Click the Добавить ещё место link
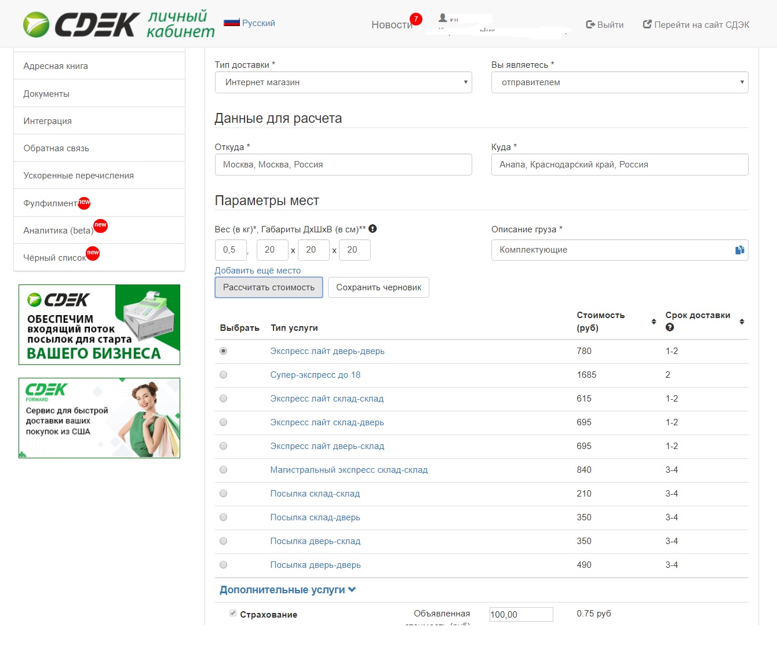The image size is (777, 646). [257, 271]
